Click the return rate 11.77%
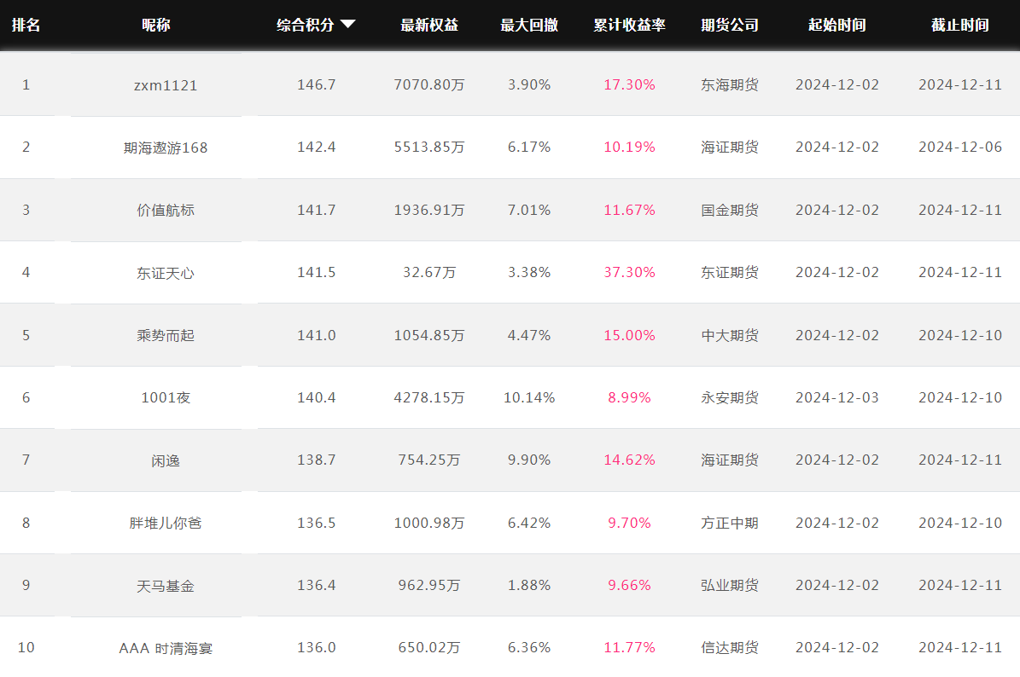Viewport: 1020px width, 677px height. click(629, 648)
